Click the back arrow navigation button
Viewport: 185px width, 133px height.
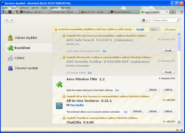tap(7, 20)
